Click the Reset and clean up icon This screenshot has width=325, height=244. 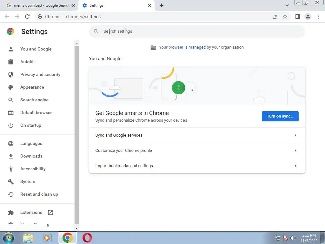[x=10, y=194]
